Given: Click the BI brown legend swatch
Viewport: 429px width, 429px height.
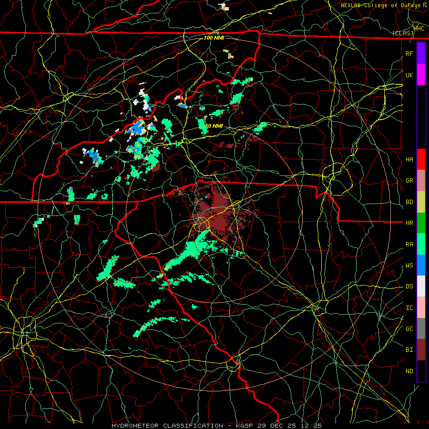Looking at the screenshot, I should 421,350.
